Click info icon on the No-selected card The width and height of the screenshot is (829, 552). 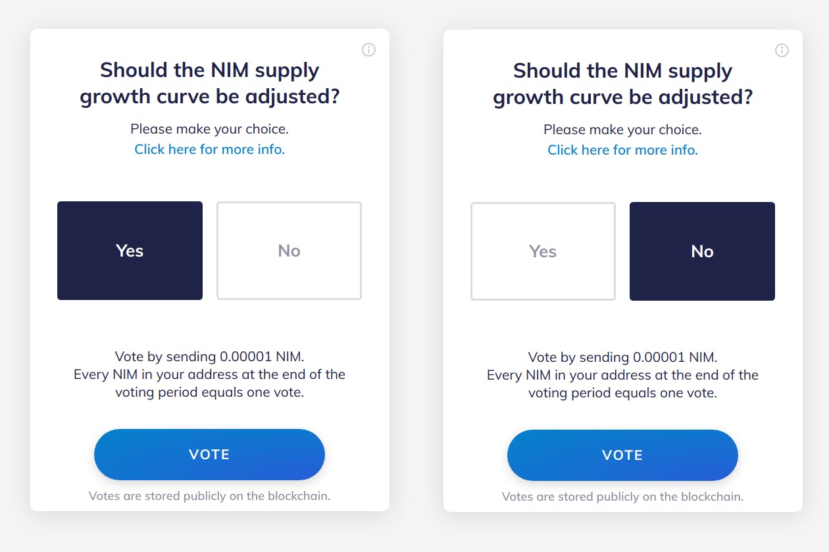pyautogui.click(x=782, y=51)
